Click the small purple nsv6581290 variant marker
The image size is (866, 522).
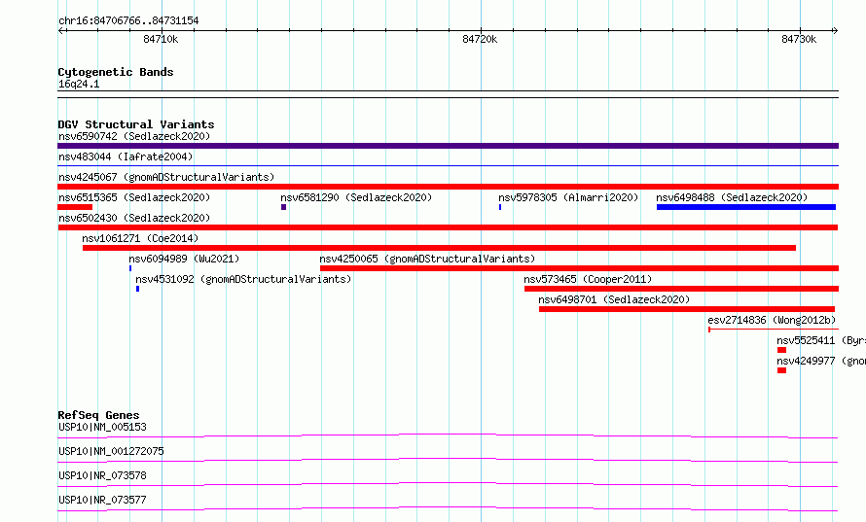coord(283,207)
